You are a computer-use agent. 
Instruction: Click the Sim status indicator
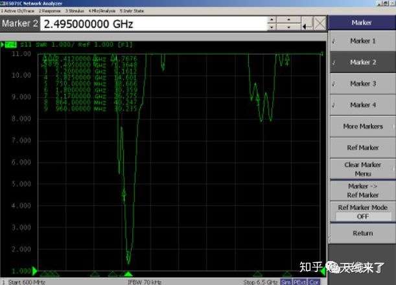286,282
